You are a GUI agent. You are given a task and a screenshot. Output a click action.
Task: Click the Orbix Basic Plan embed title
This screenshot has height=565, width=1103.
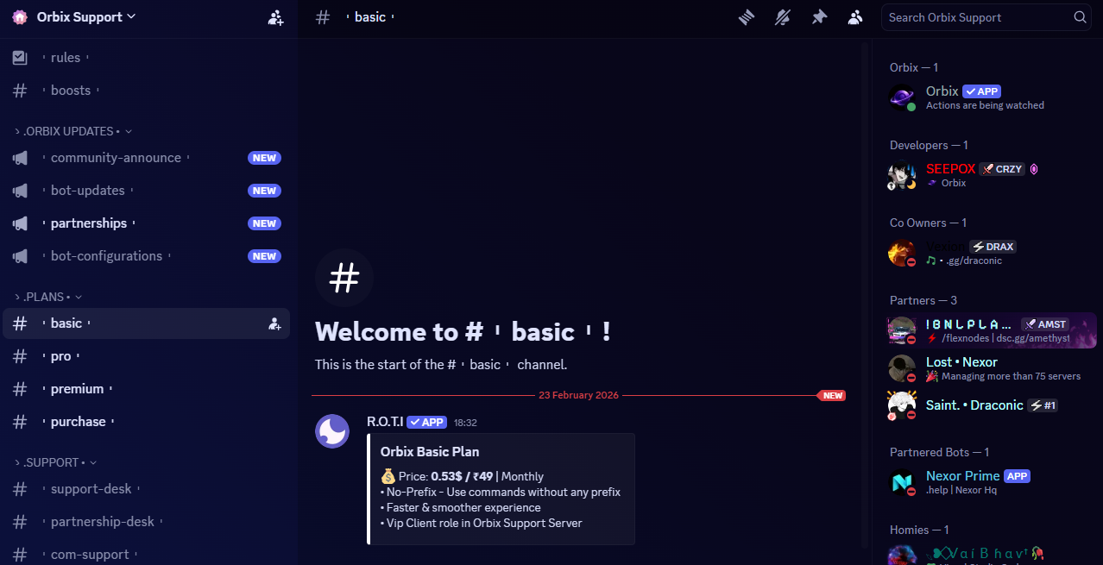(x=430, y=451)
